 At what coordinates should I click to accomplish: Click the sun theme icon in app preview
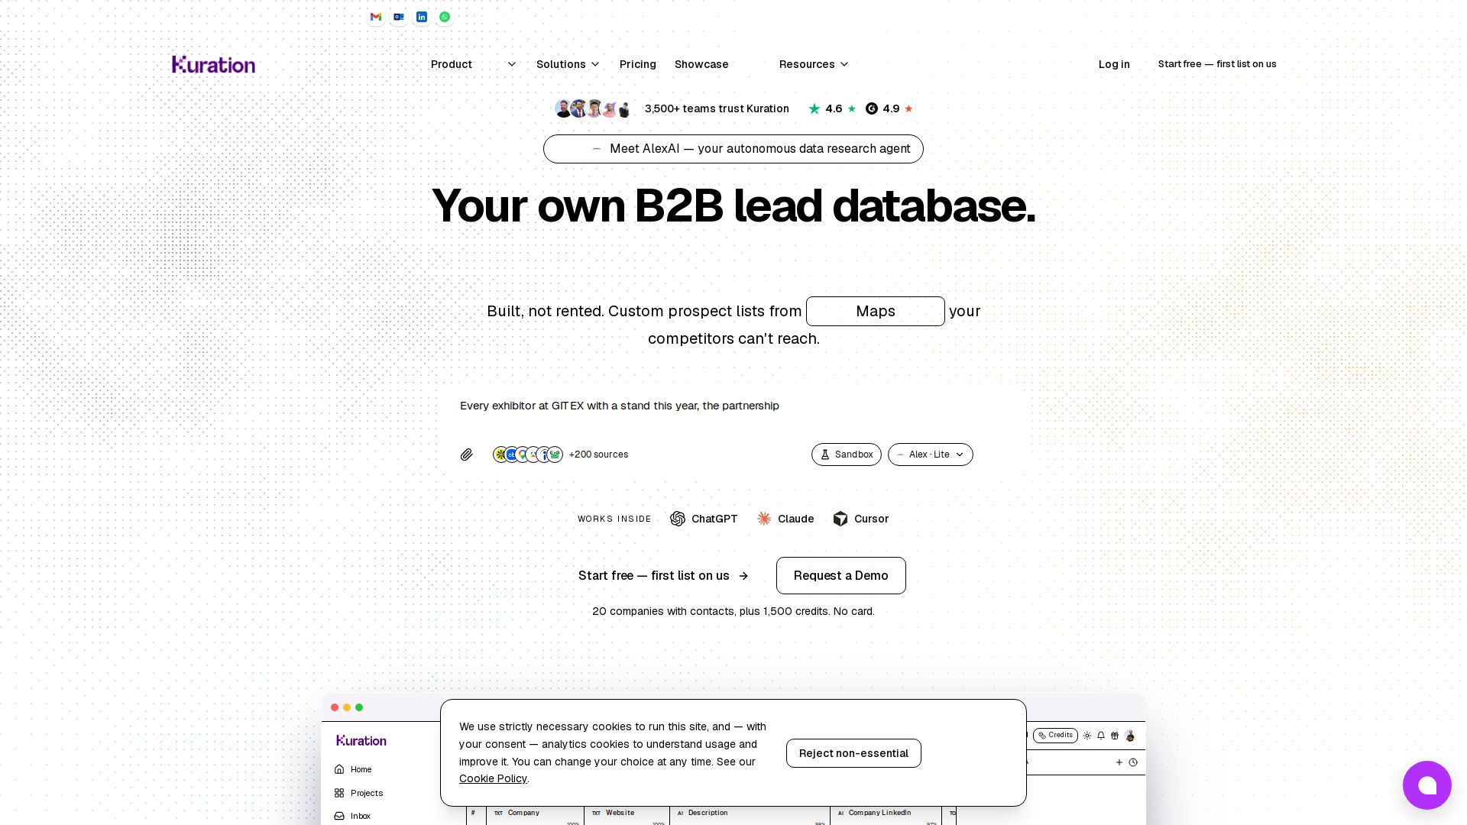1087,736
